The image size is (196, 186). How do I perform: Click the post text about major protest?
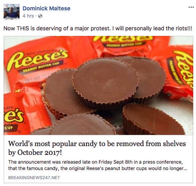[98, 28]
